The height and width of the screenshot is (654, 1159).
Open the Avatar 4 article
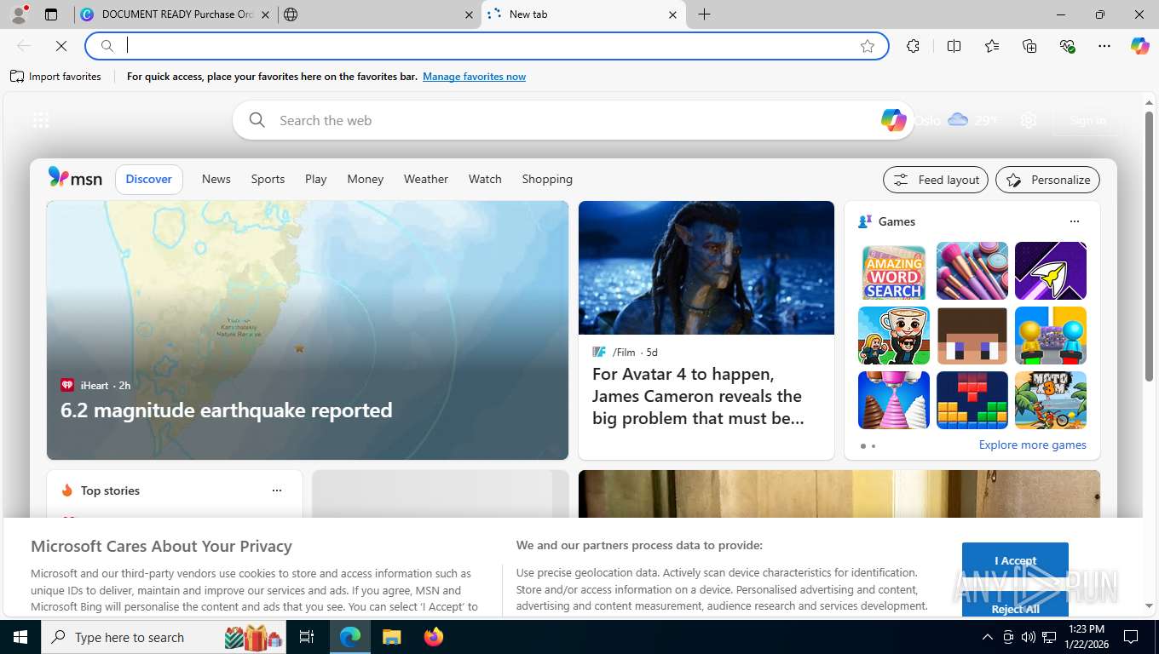tap(706, 330)
